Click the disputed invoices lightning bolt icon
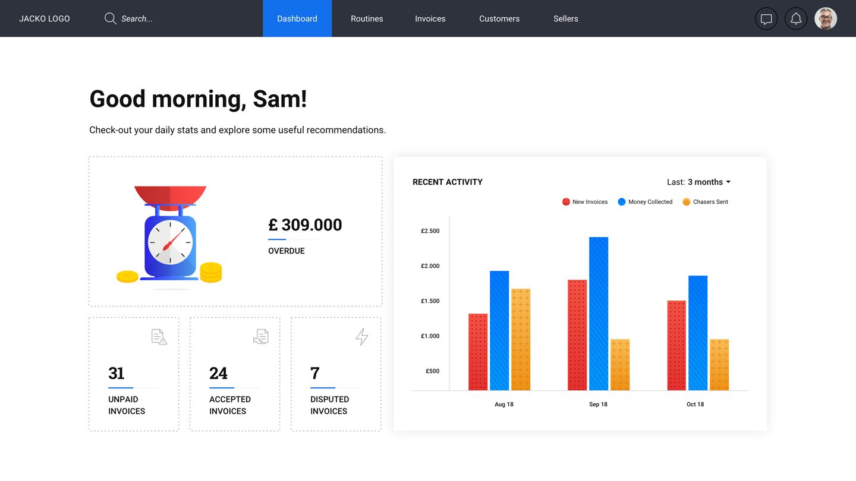Viewport: 856px width, 481px height. click(361, 337)
